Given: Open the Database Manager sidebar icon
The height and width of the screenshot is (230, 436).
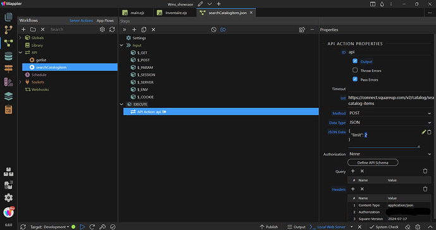Looking at the screenshot, I should (x=8, y=56).
